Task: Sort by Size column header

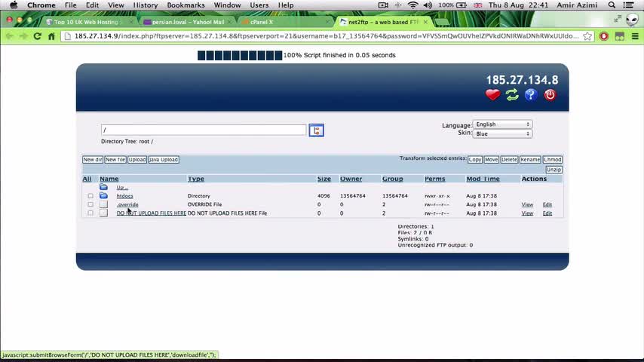Action: (324, 179)
